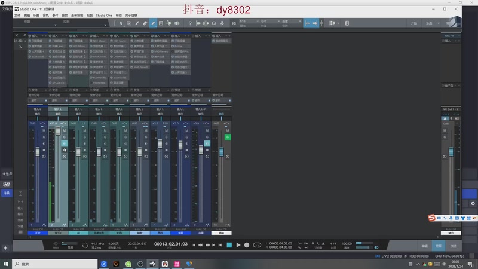This screenshot has width=478, height=269.
Task: Open the 帮助 menu
Action: point(118,16)
